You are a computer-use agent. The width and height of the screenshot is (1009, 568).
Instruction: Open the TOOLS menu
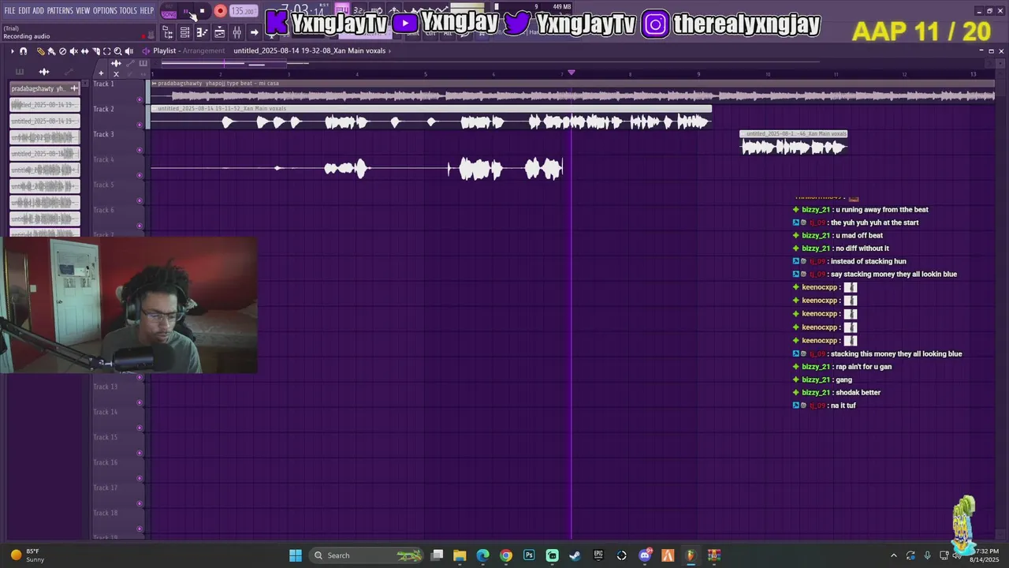click(128, 11)
